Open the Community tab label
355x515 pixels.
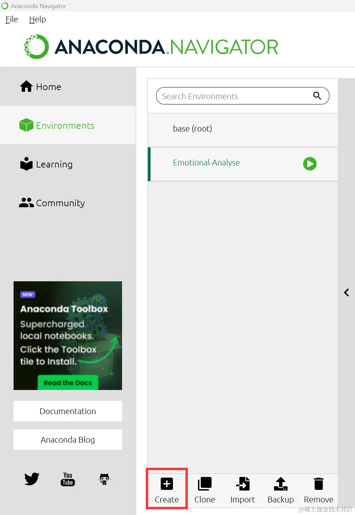coord(60,203)
